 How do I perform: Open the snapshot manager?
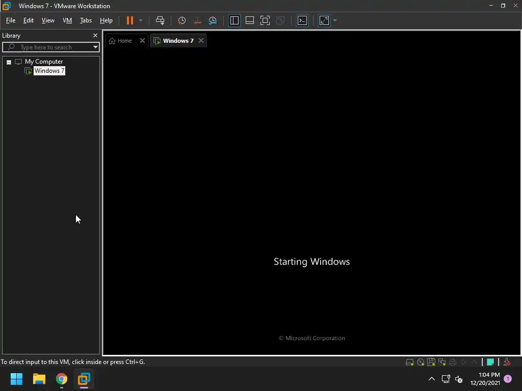[x=213, y=20]
